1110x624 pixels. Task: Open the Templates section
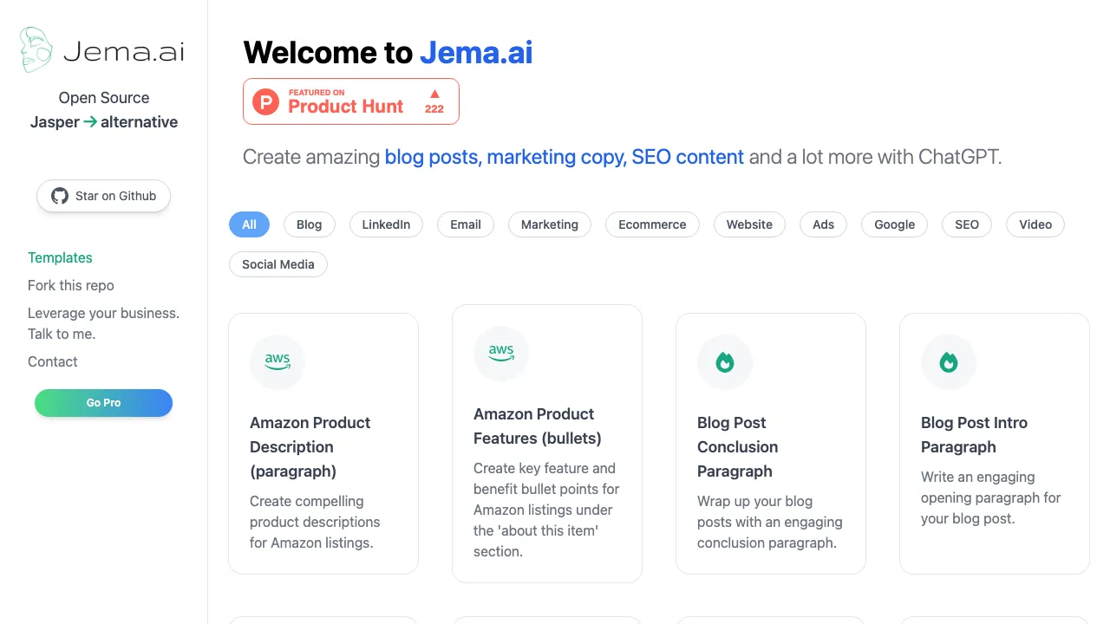60,257
